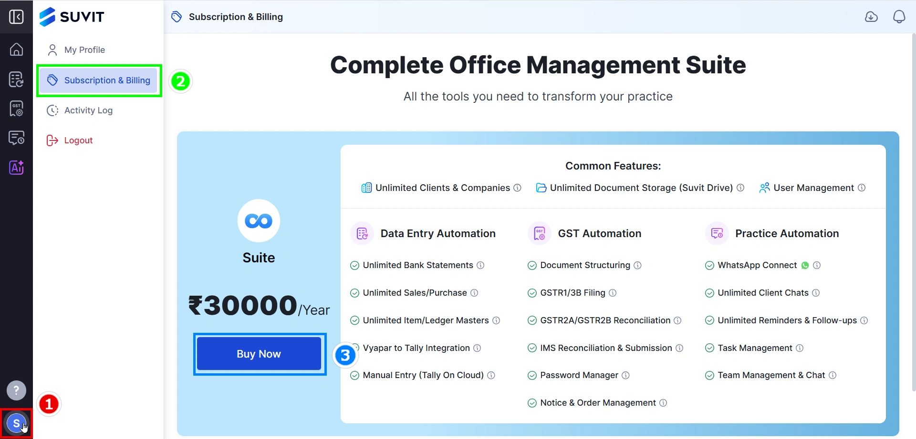
Task: Collapse the sidebar panel toggle icon
Action: (x=16, y=17)
